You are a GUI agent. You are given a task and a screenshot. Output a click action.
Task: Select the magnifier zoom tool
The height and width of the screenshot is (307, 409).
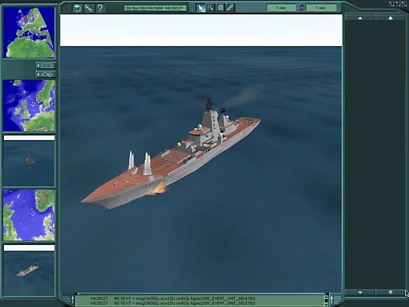210,8
